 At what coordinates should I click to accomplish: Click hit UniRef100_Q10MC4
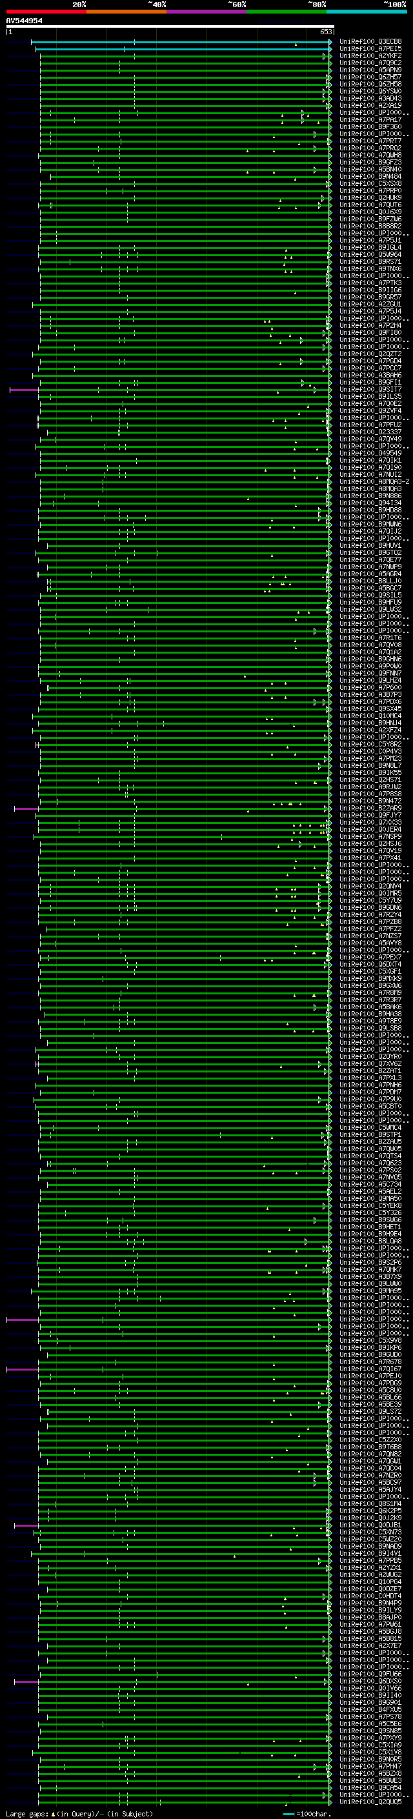(370, 716)
